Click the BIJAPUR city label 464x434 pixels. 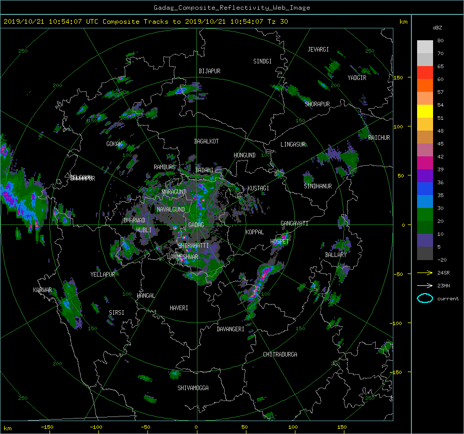click(209, 71)
